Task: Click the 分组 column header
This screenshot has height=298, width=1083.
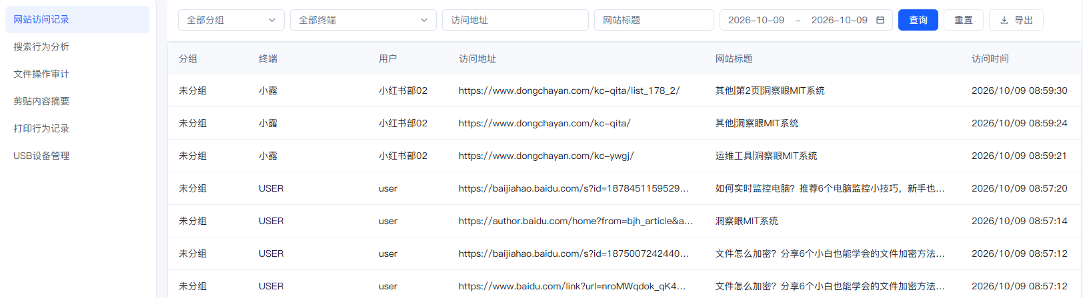Action: click(x=188, y=59)
